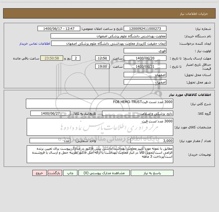Image resolution: width=219 pixels, height=212 pixels.
Task: Click section heading اطلاعات کالاهای مورد نیاز
Action: pos(190,95)
